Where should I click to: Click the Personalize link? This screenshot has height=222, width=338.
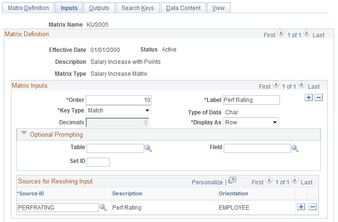point(207,182)
